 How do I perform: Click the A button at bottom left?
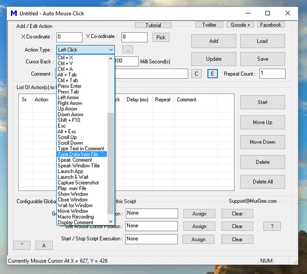point(44,245)
